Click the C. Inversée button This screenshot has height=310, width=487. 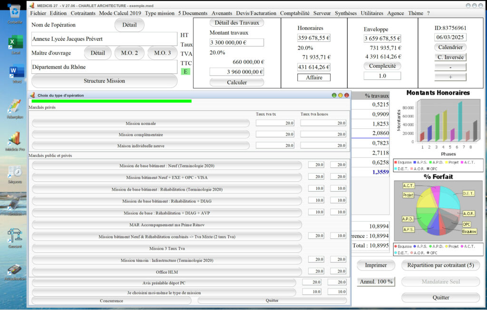450,57
